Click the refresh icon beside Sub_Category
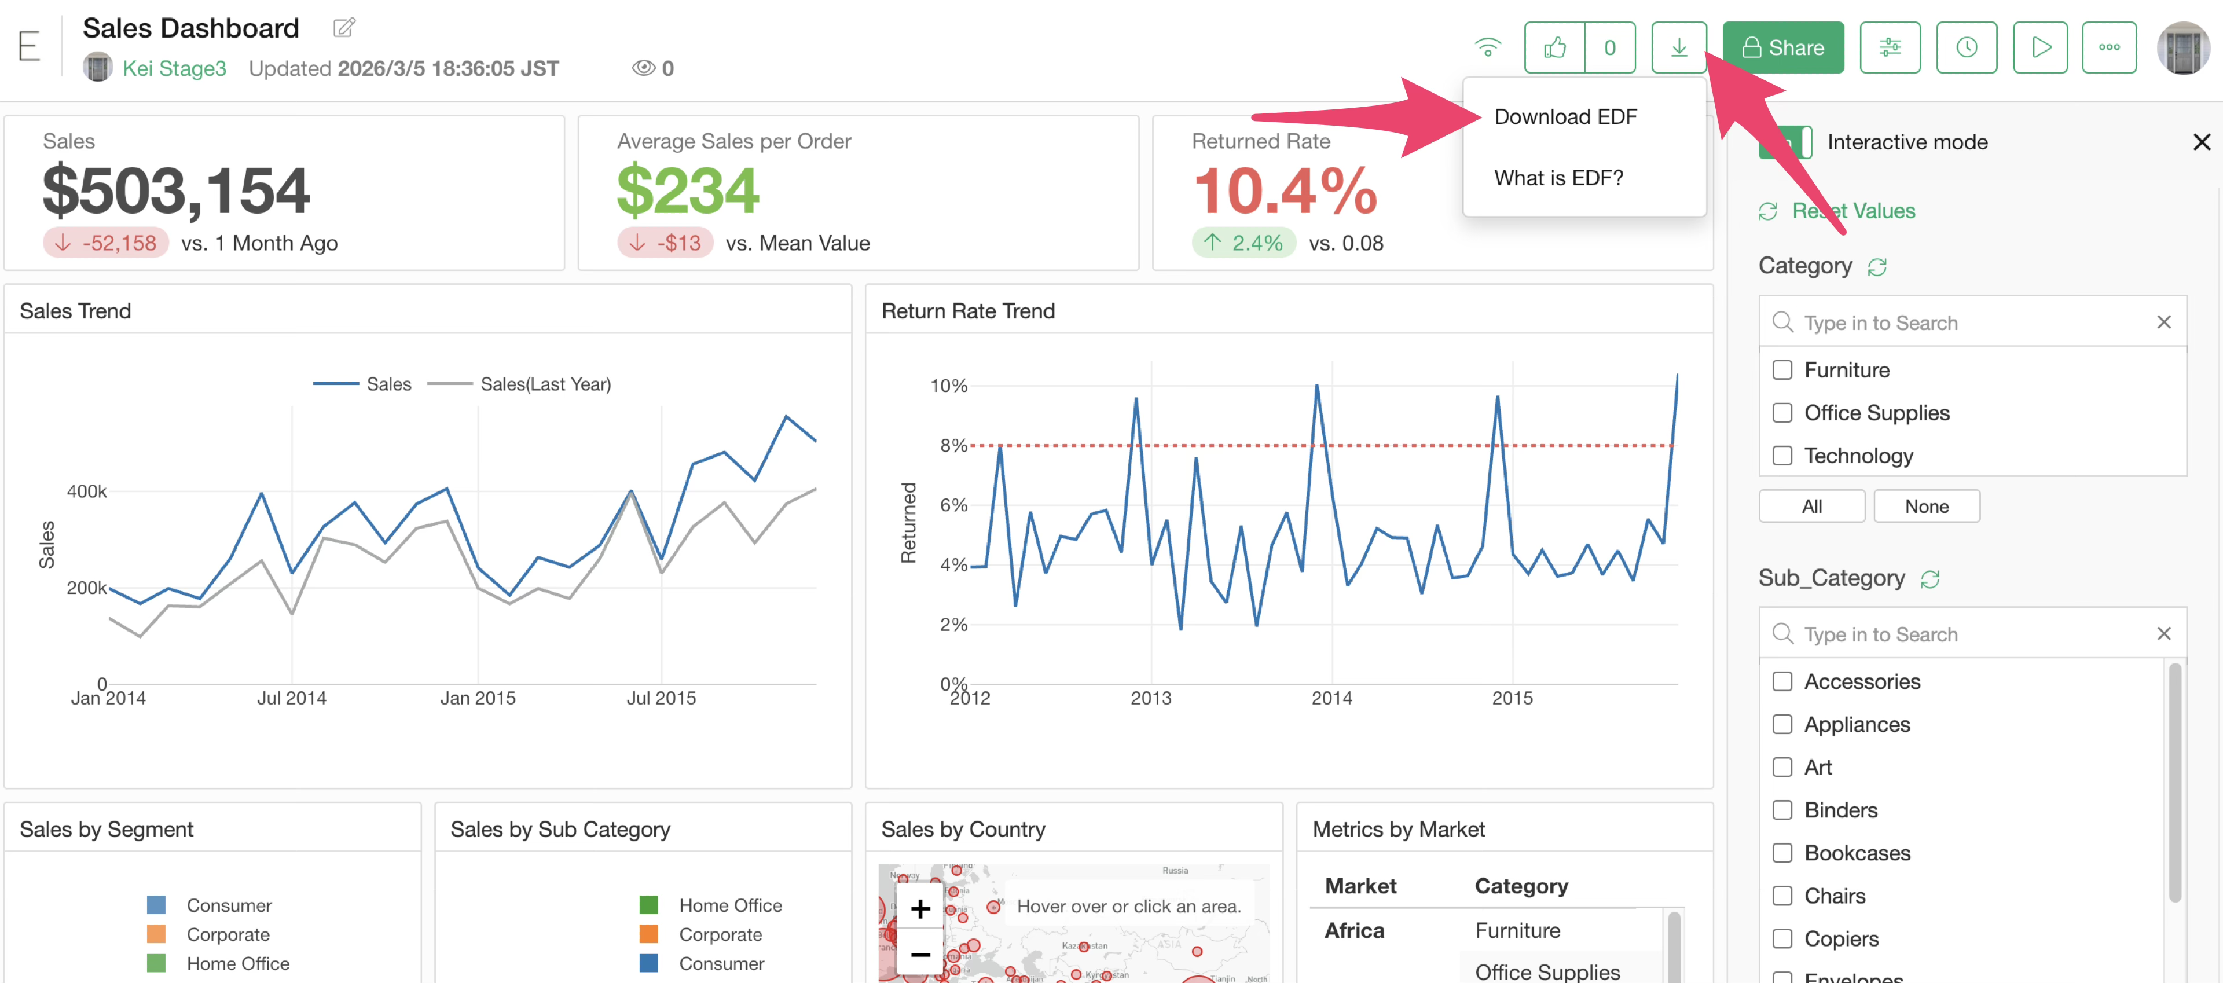Screen dimensions: 2223x983 coord(1929,579)
